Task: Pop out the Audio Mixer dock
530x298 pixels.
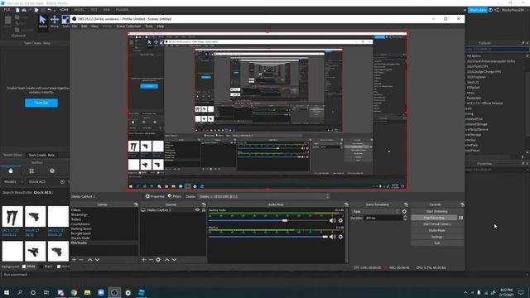Action: pyautogui.click(x=346, y=204)
